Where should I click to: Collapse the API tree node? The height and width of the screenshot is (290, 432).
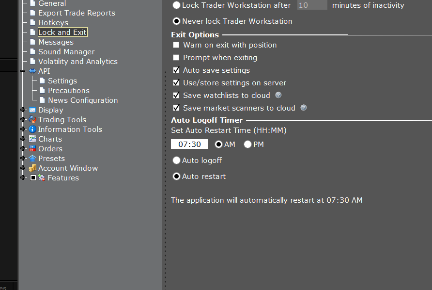tap(23, 71)
